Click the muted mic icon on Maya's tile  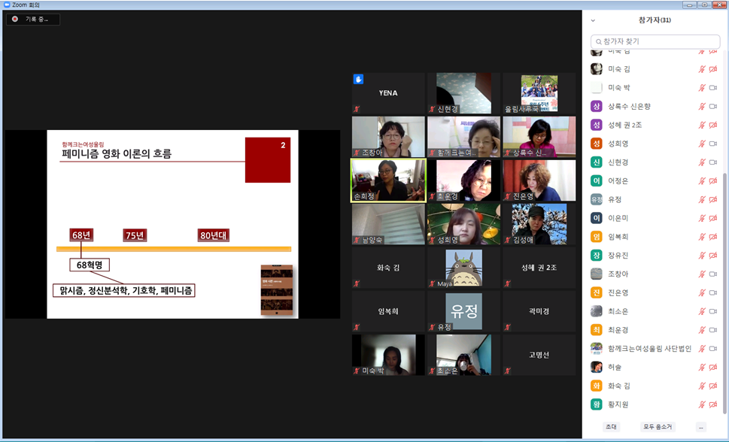(433, 283)
